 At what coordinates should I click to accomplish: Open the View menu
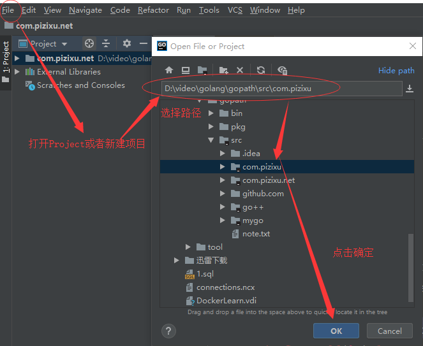[52, 10]
